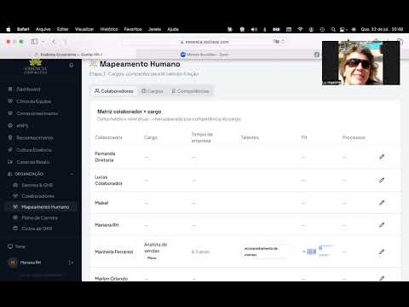Click the logout icon beside Mariana RH

click(72, 263)
